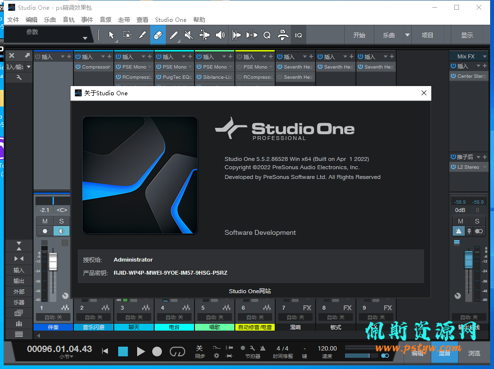The height and width of the screenshot is (369, 494).
Task: Toggle power of the Compressor insert
Action: [x=78, y=67]
